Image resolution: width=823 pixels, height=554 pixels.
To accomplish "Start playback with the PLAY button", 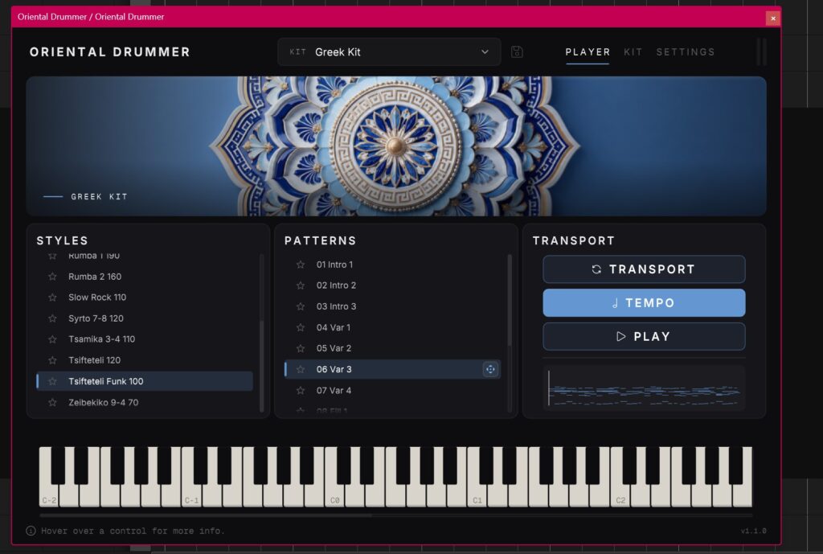I will click(644, 337).
